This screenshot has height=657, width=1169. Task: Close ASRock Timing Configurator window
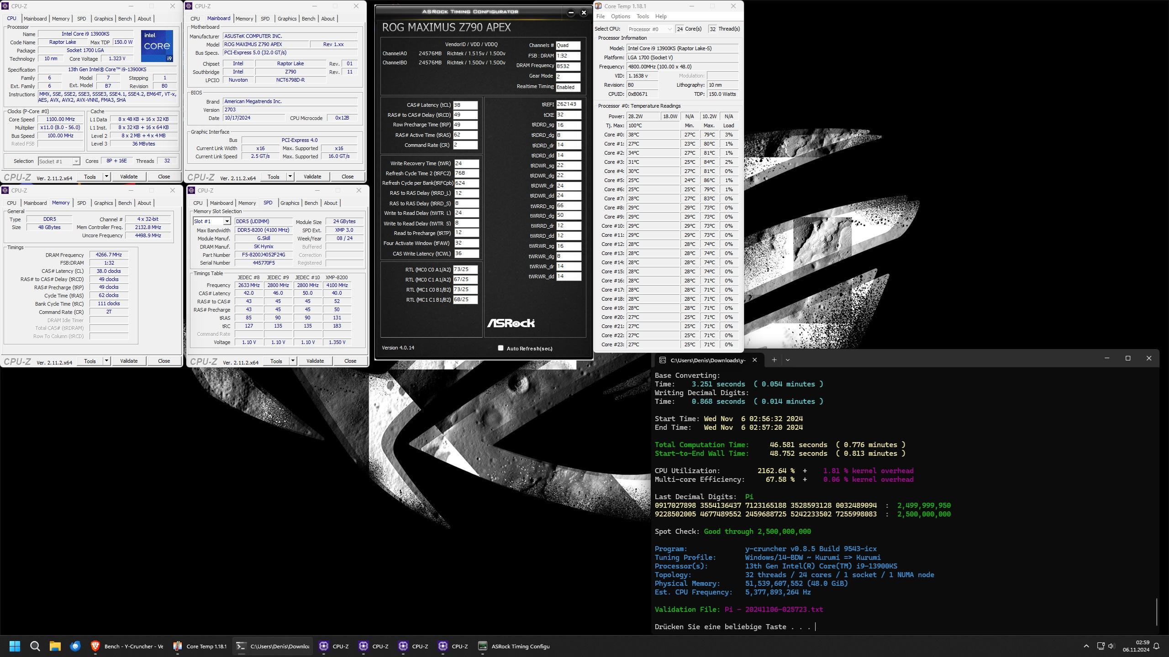(584, 13)
